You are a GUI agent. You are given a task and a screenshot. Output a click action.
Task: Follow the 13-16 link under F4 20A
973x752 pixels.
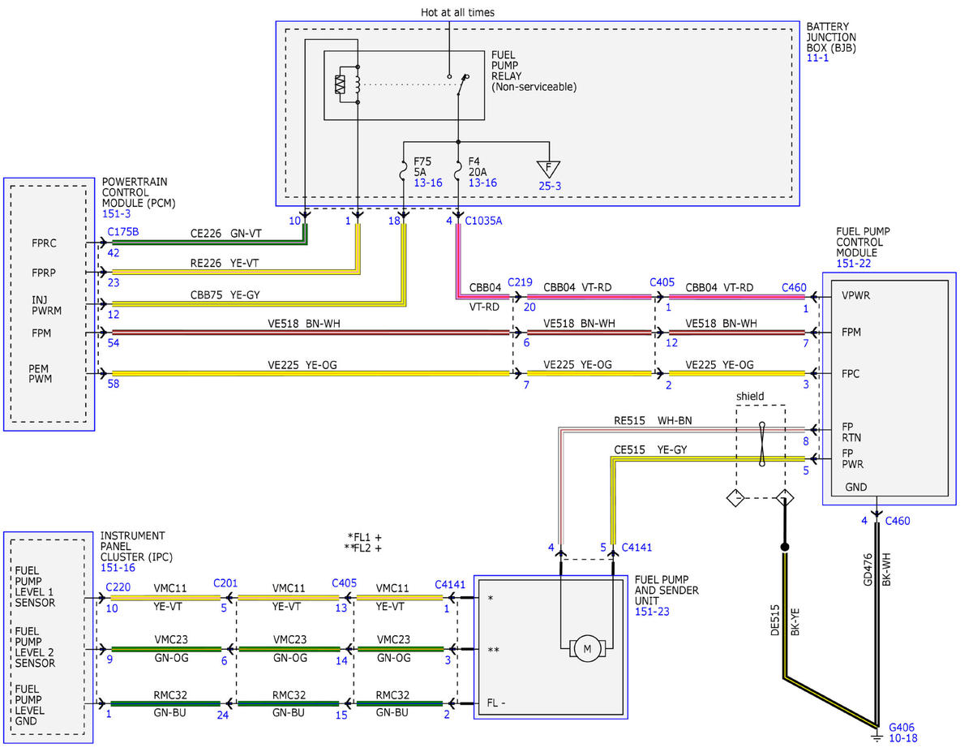pos(482,183)
